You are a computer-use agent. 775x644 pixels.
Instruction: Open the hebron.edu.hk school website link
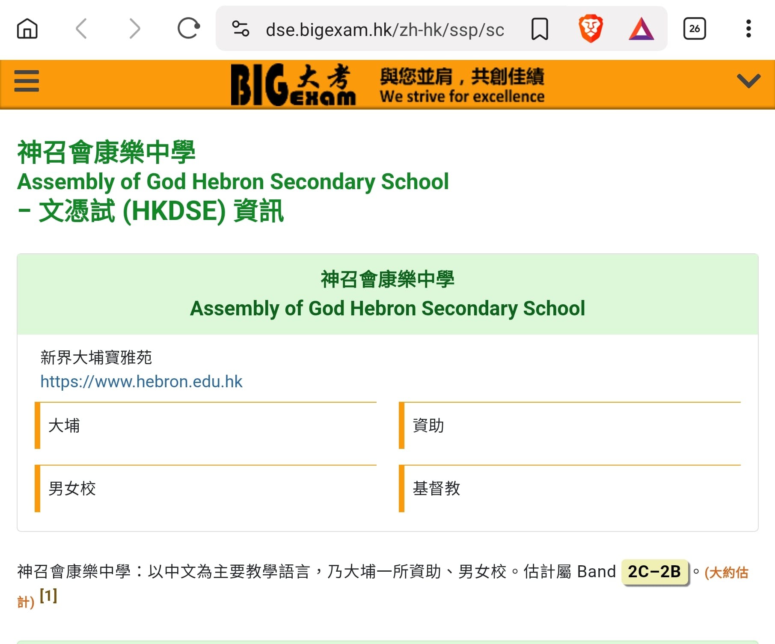(141, 381)
